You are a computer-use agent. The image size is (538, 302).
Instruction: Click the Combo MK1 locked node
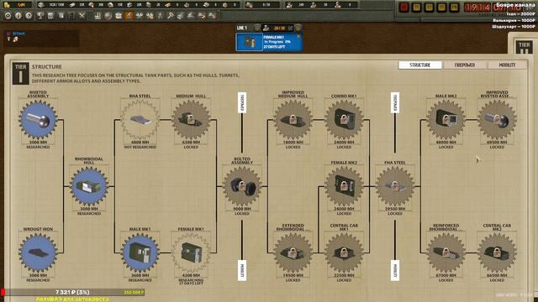(344, 120)
